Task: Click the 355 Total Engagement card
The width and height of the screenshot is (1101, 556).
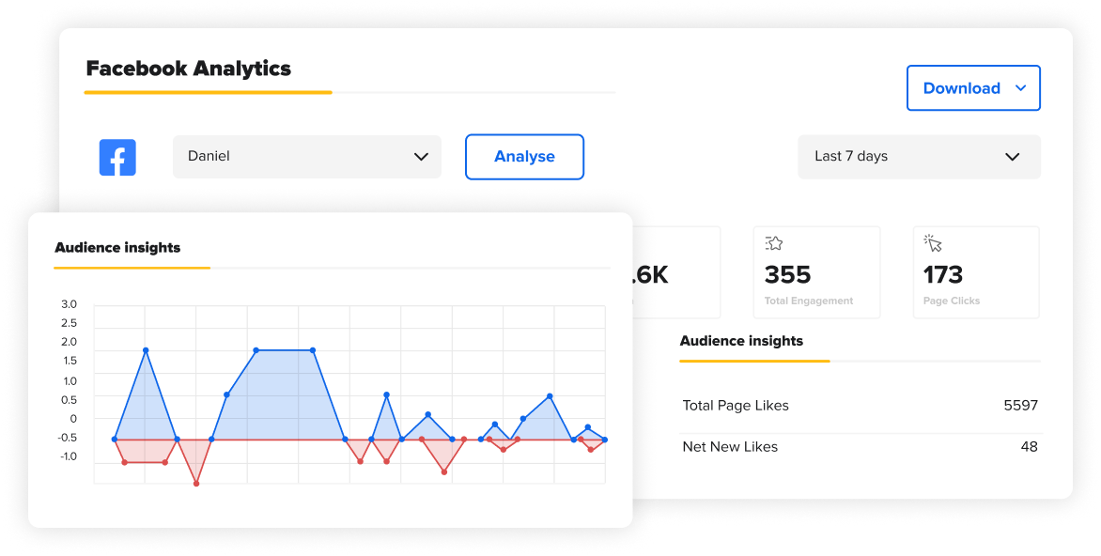Action: point(816,272)
